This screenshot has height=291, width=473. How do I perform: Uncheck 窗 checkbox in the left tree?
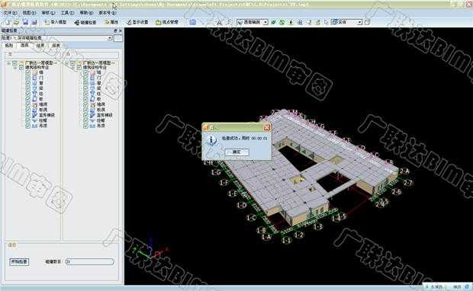[27, 83]
